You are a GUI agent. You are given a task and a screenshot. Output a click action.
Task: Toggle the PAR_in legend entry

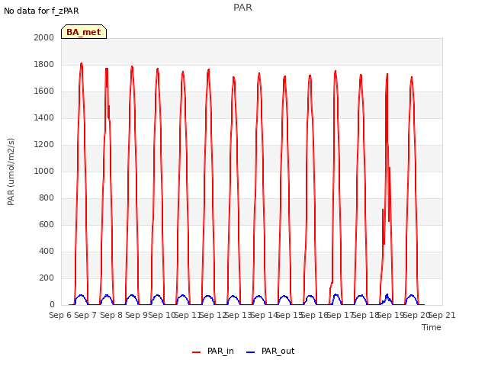point(213,351)
